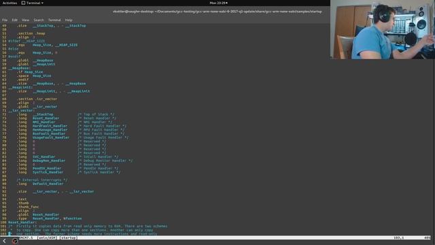
Task: Click the #else line 55
Action: tap(14, 49)
